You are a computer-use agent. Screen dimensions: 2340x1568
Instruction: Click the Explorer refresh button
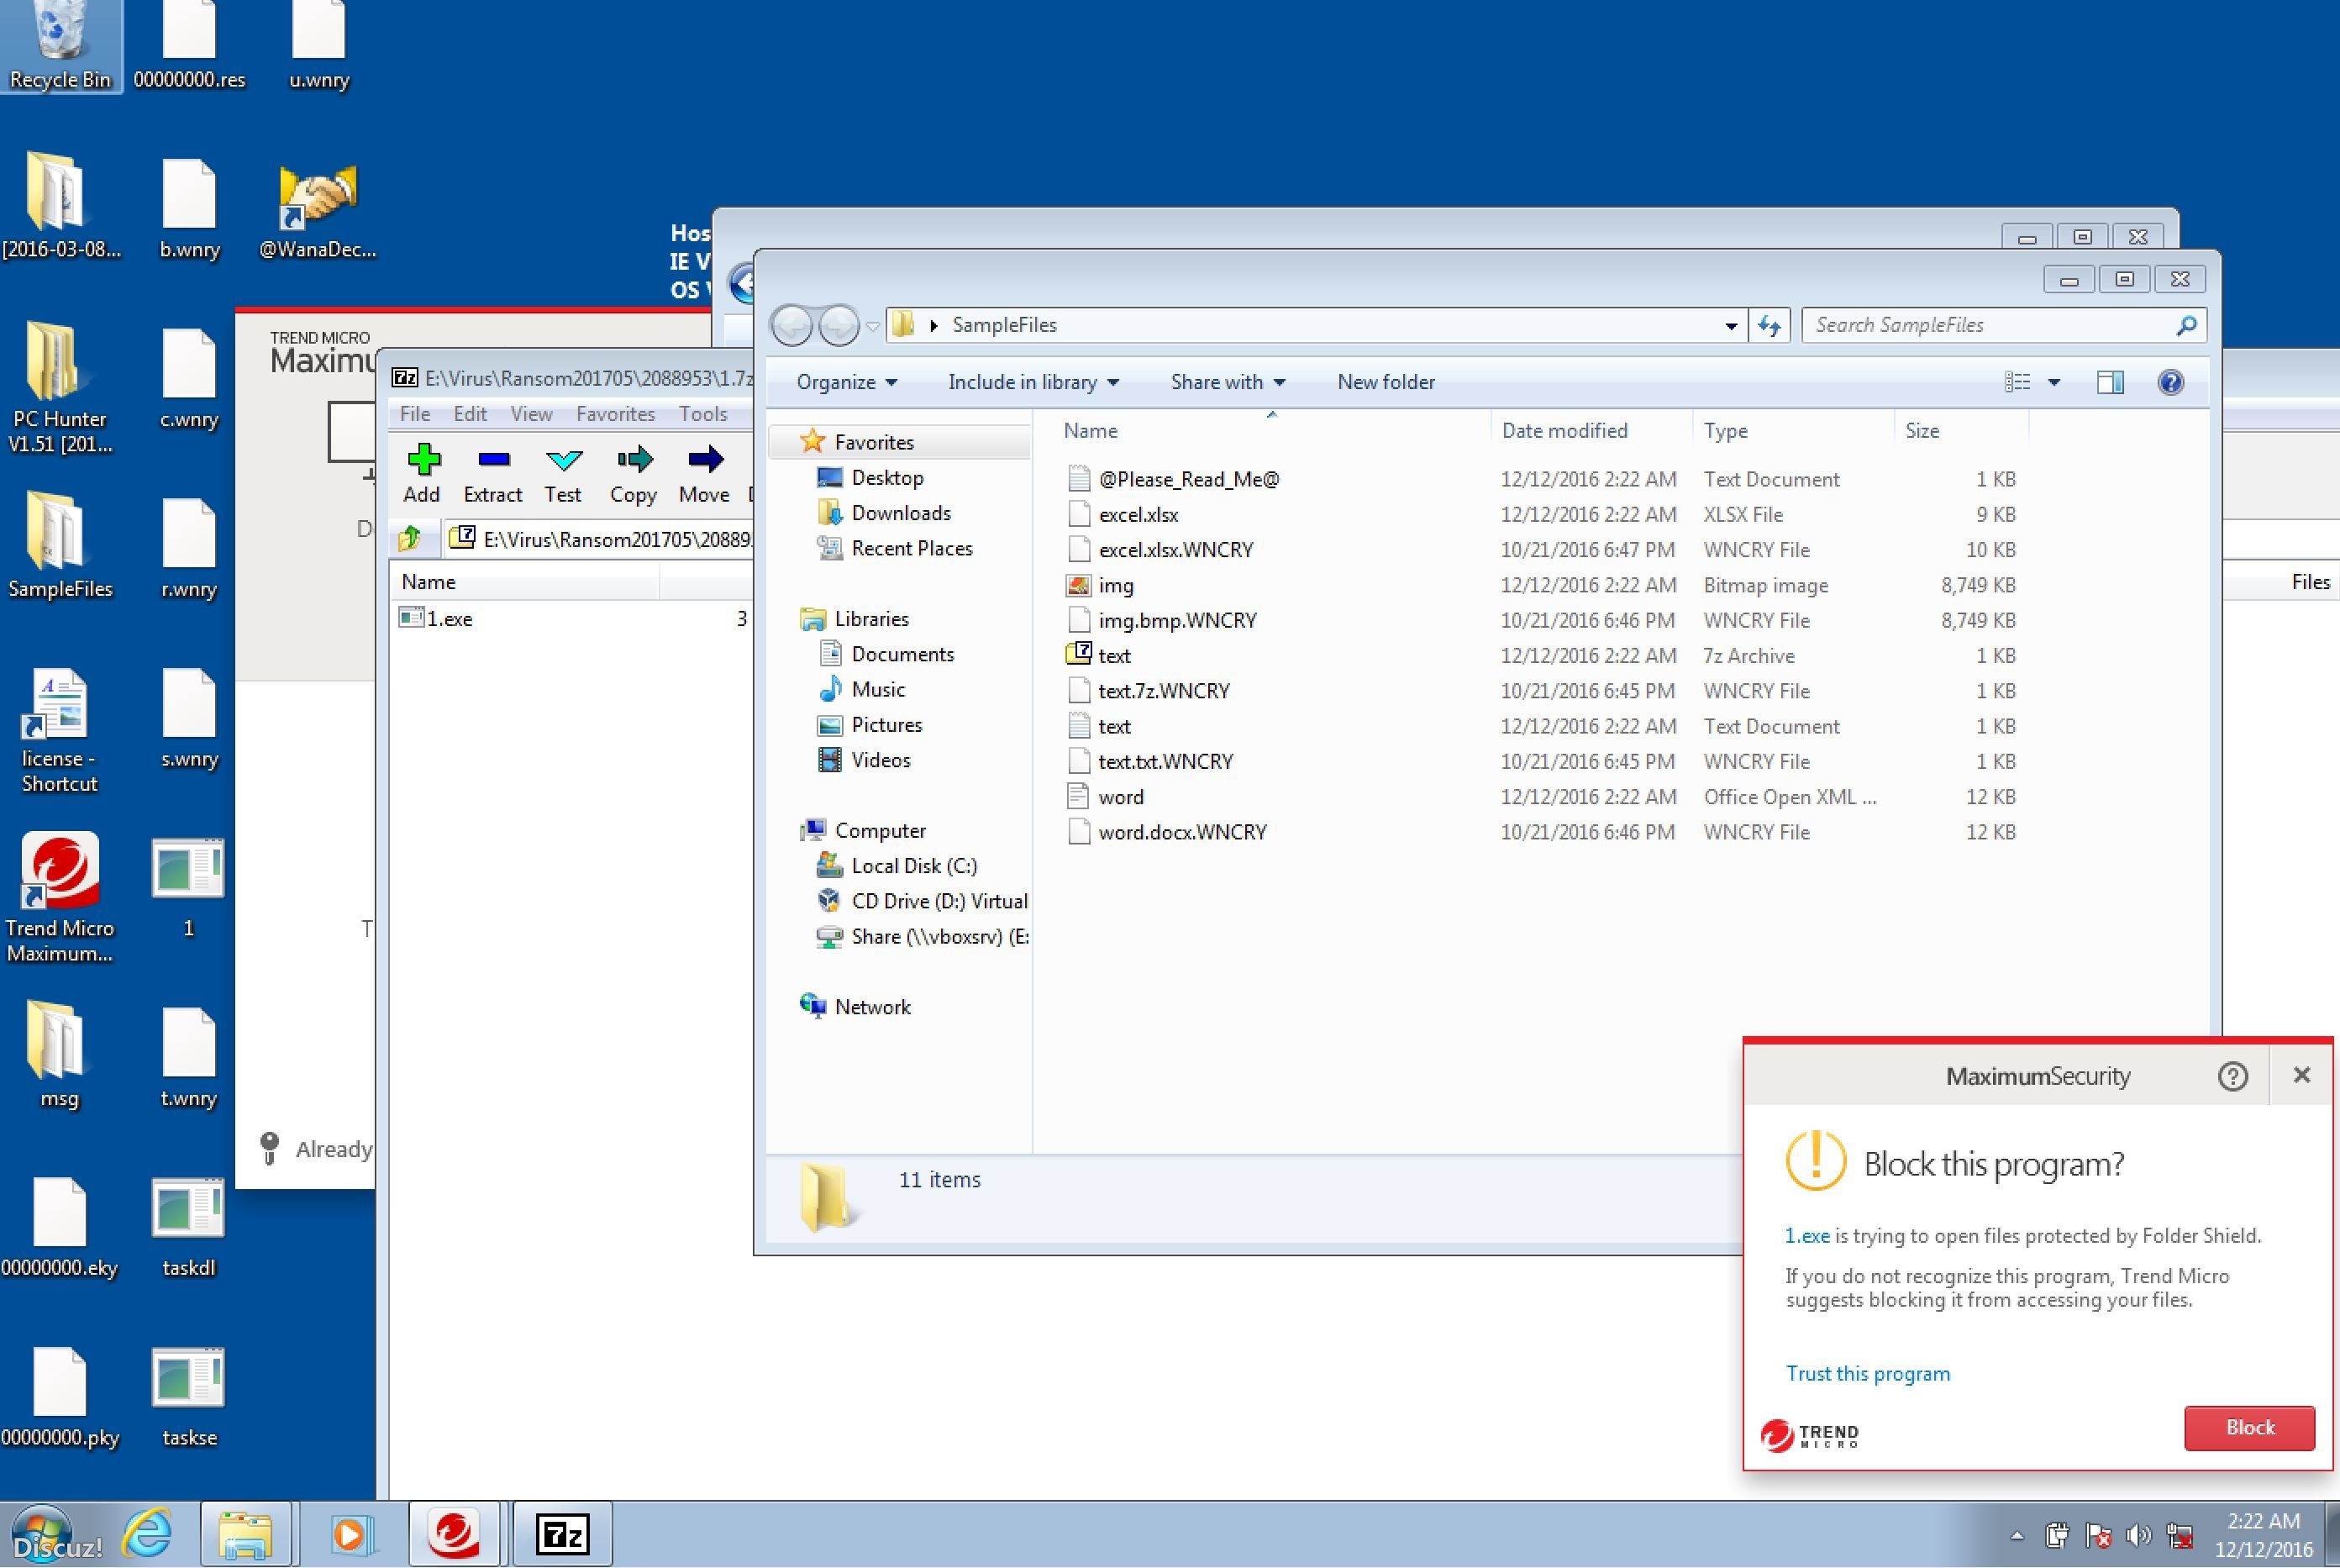[1770, 325]
